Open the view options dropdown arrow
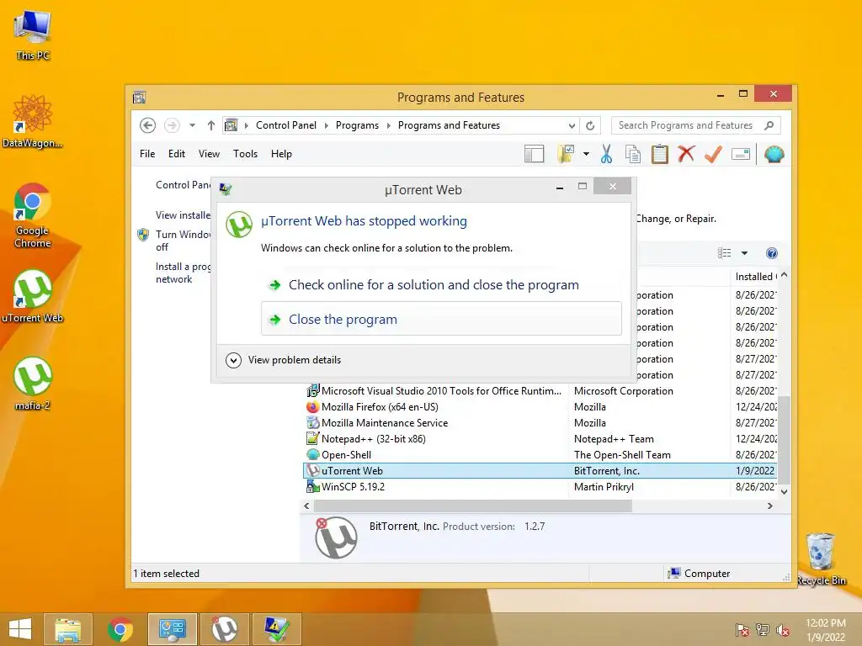This screenshot has width=862, height=646. 744,252
